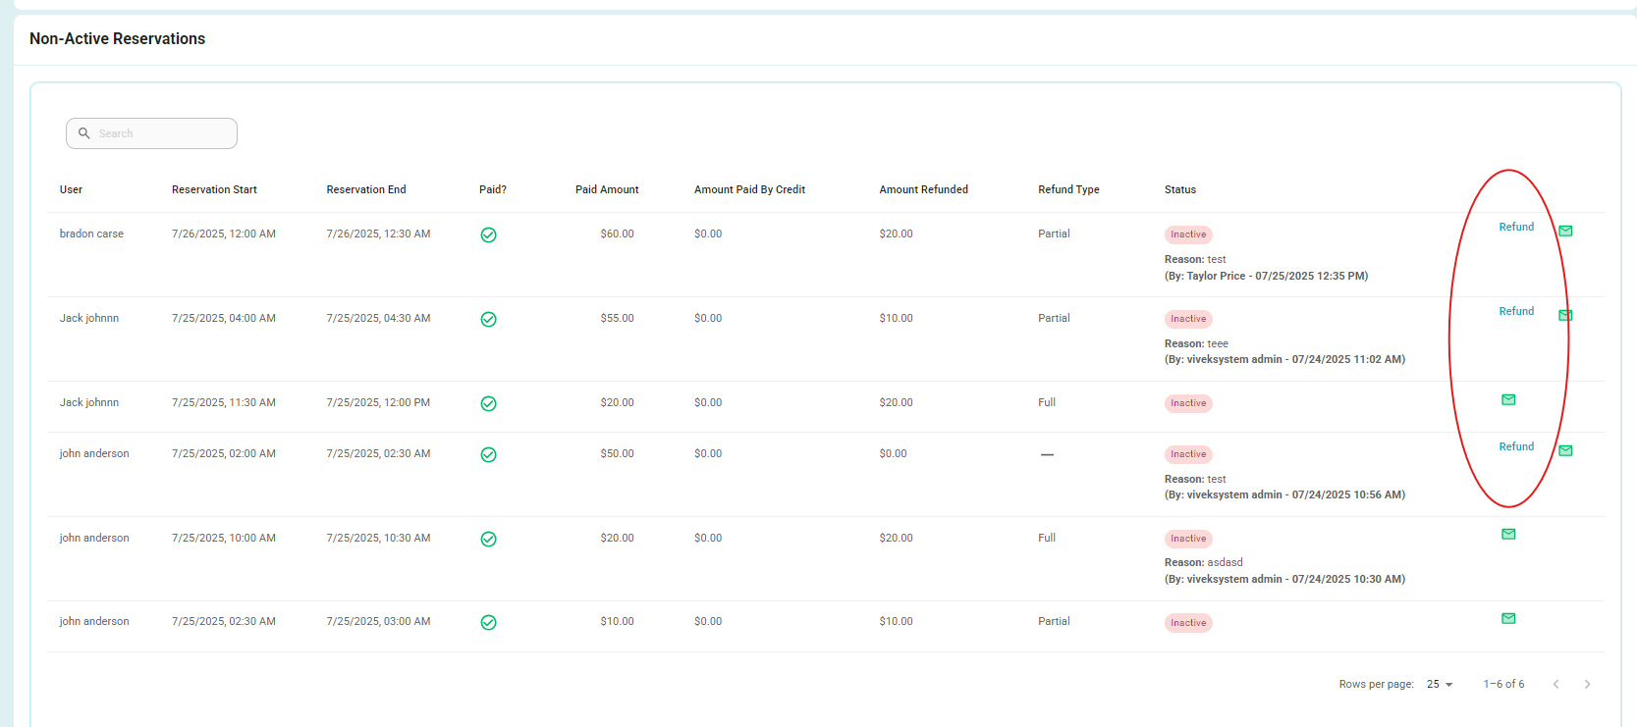Click Inactive badge for Jack johnnn 04:00 AM row
Image resolution: width=1637 pixels, height=727 pixels.
coord(1188,319)
